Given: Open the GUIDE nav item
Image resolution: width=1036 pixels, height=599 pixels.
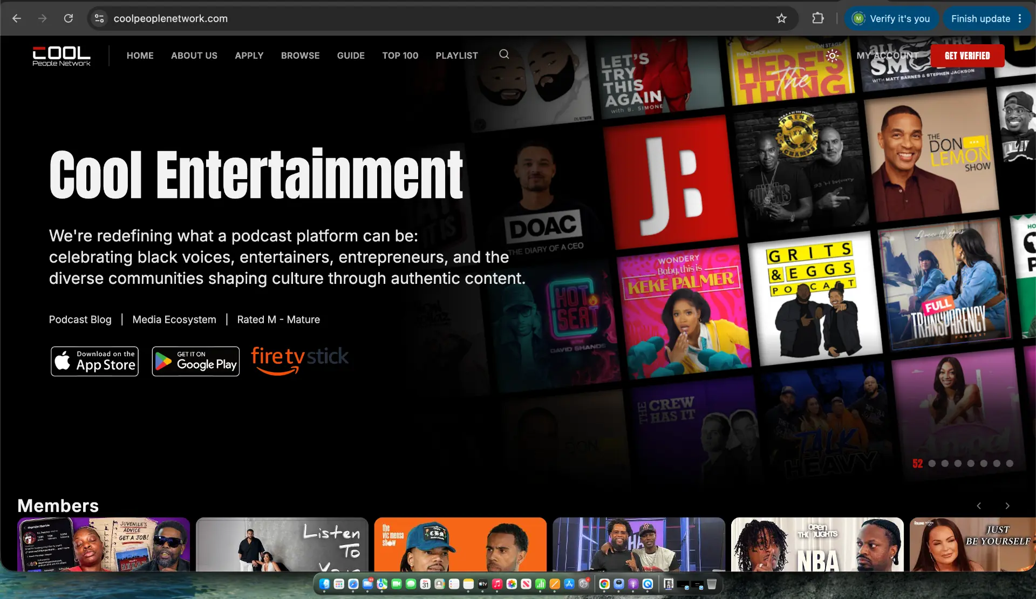Looking at the screenshot, I should (351, 56).
